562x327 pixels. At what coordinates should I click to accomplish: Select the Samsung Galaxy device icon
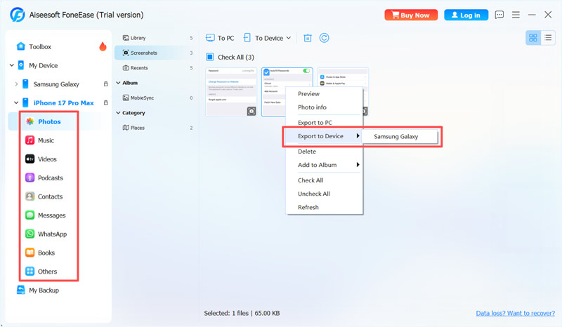pos(25,84)
